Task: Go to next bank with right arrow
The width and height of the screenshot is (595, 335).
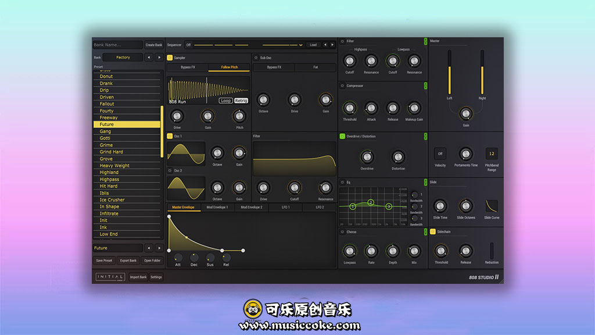Action: pos(159,58)
